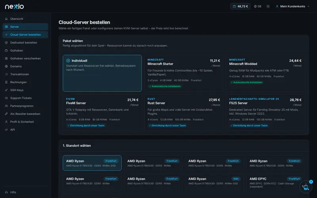Select the Minecraft Starter package
Screen dimensions: 317x198
point(183,73)
